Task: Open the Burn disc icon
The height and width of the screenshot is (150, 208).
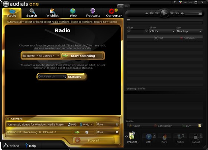Action: click(164, 137)
